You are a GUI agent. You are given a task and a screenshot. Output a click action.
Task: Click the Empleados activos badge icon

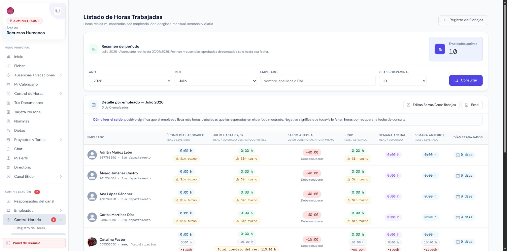[440, 49]
